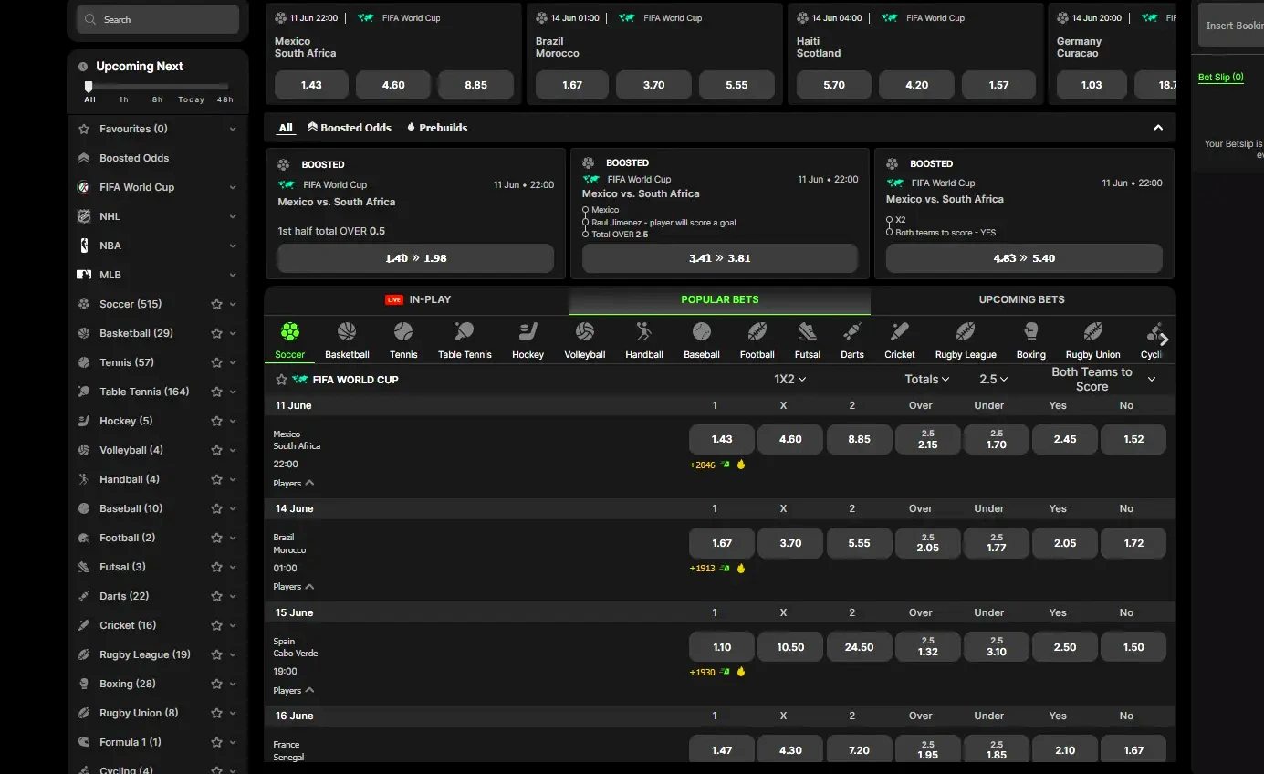The width and height of the screenshot is (1264, 774).
Task: Expand FIFA World Cup sidebar chevron
Action: pos(233,187)
